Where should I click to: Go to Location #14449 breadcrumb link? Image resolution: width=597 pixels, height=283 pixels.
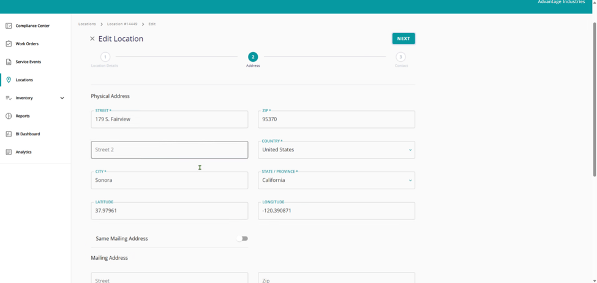pos(122,24)
